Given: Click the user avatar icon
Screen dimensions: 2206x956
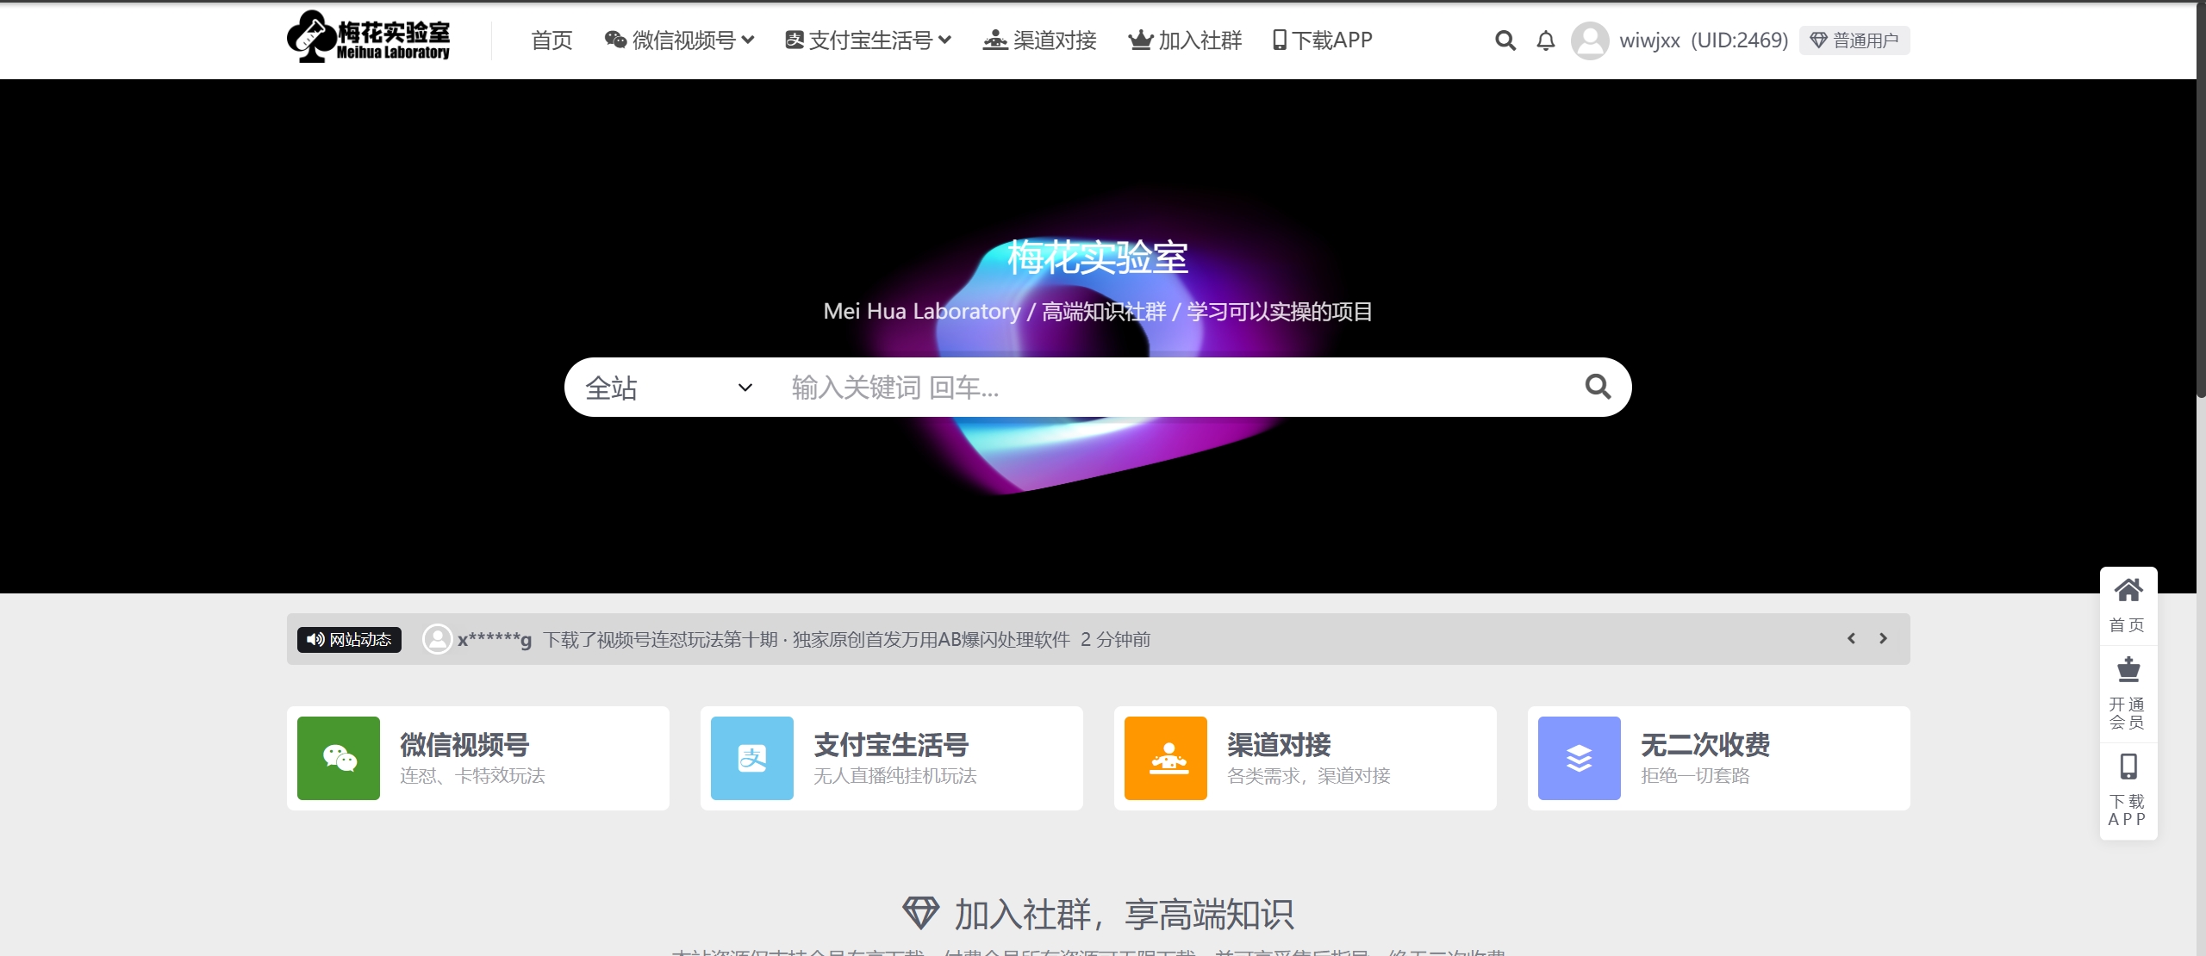Looking at the screenshot, I should (x=1590, y=40).
